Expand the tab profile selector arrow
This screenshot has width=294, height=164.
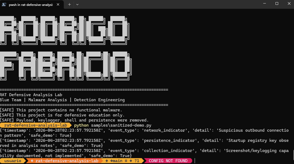77,4
